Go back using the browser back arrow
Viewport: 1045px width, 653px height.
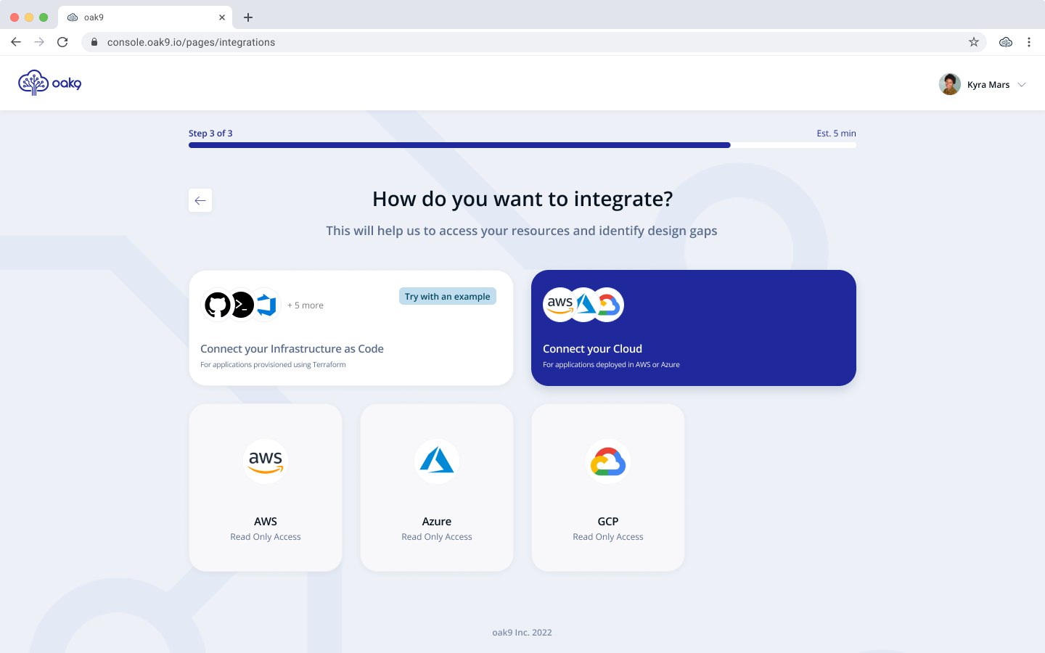(x=16, y=42)
